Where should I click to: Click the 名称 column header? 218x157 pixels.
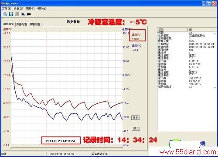(173, 30)
